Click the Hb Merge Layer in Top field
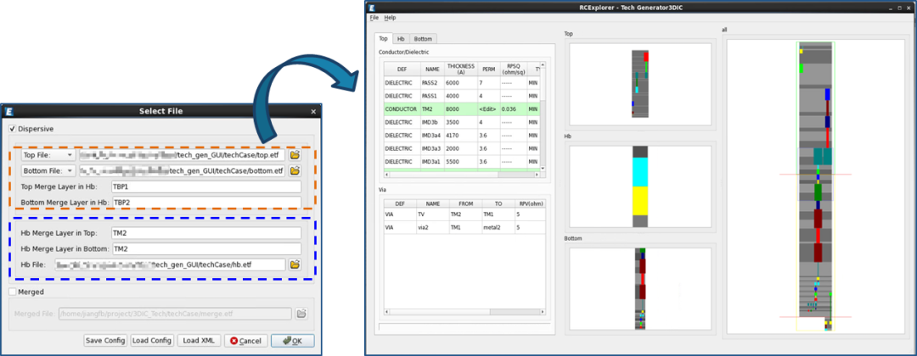The width and height of the screenshot is (917, 356). [x=206, y=233]
